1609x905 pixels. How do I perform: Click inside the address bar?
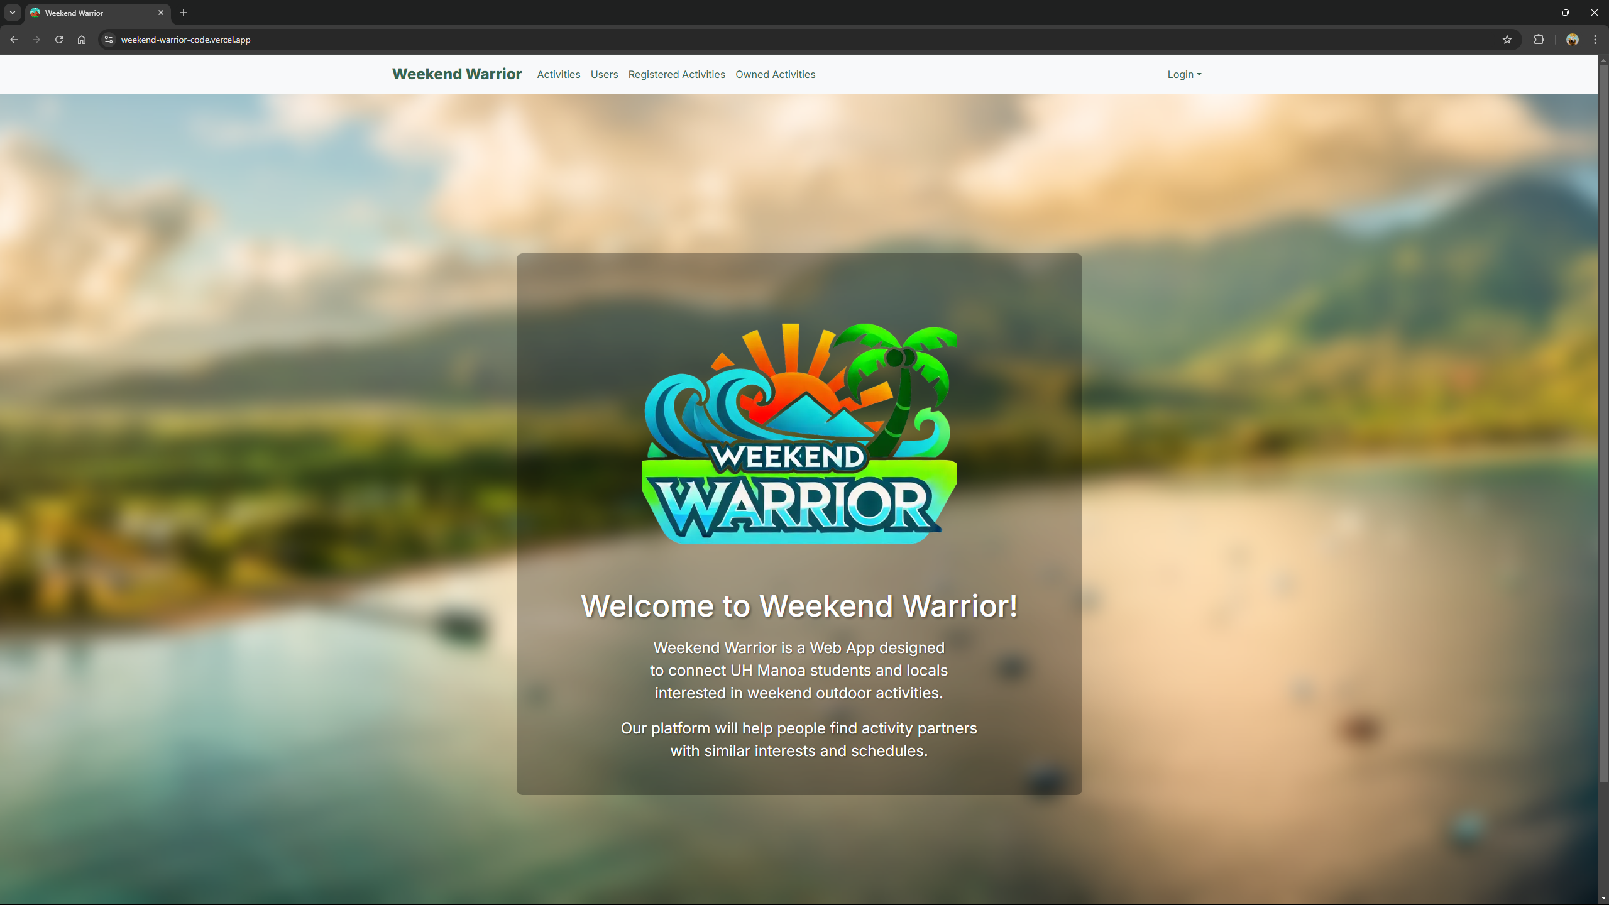click(377, 40)
